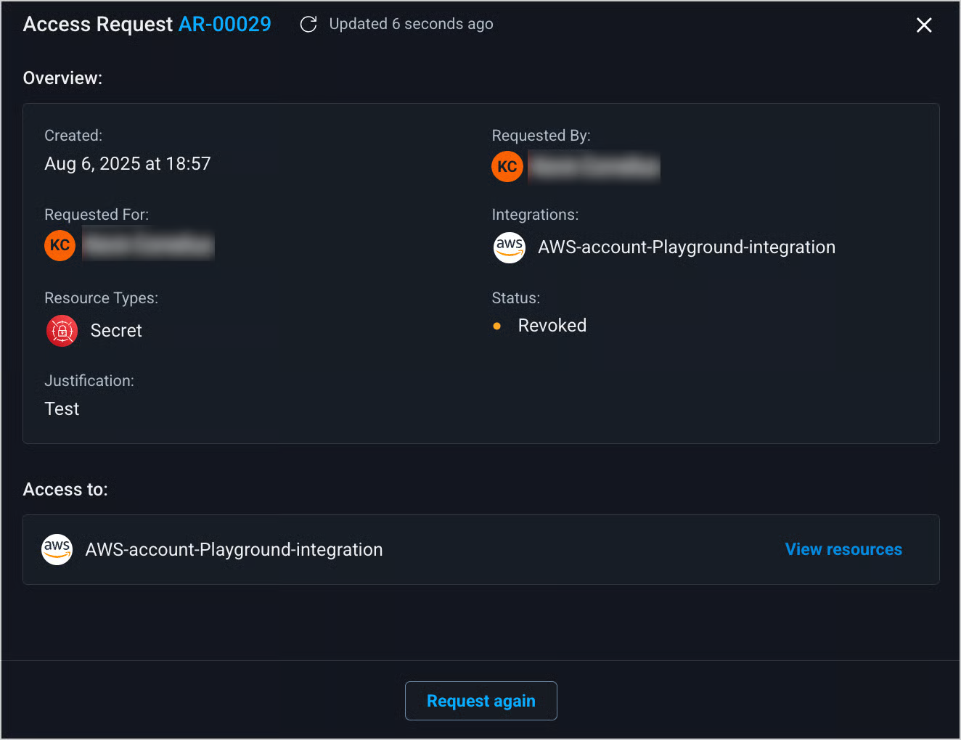Click the red Secret resource type icon
The image size is (961, 740).
pos(62,331)
